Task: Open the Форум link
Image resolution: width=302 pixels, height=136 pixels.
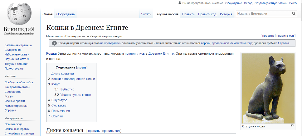Action: click(9, 96)
